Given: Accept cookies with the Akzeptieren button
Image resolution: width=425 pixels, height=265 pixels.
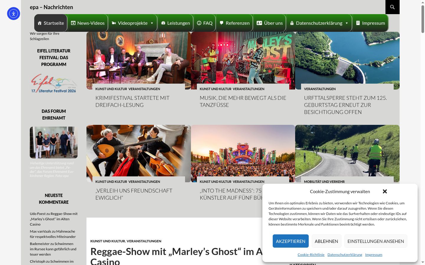Looking at the screenshot, I should coord(291,241).
